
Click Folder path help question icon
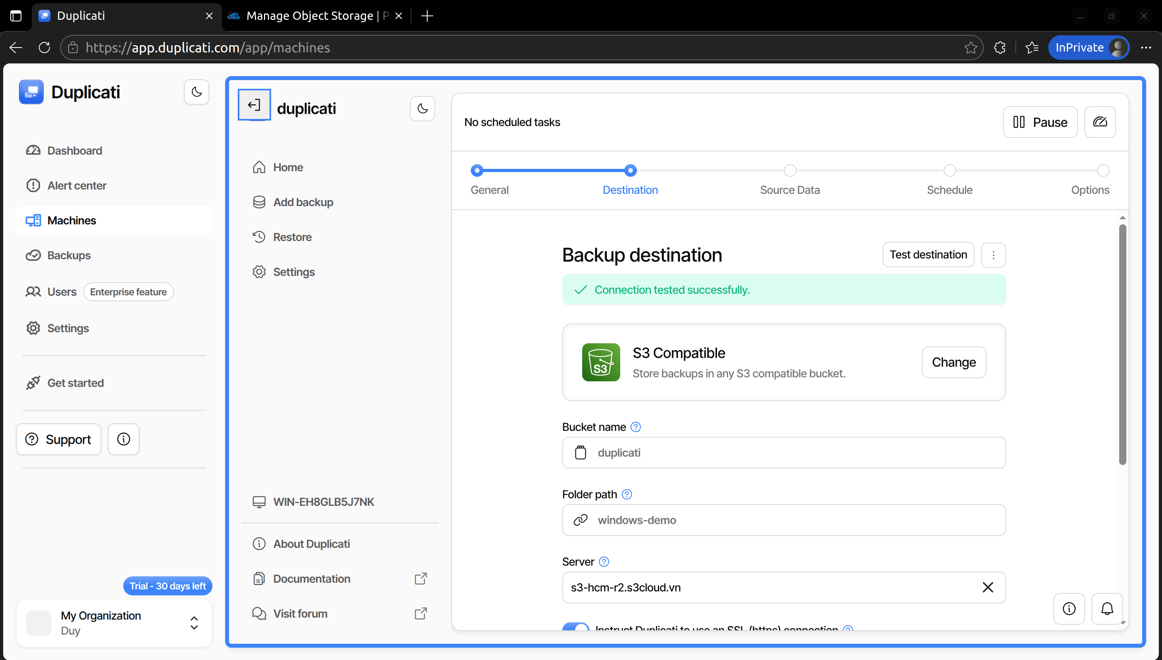(627, 495)
